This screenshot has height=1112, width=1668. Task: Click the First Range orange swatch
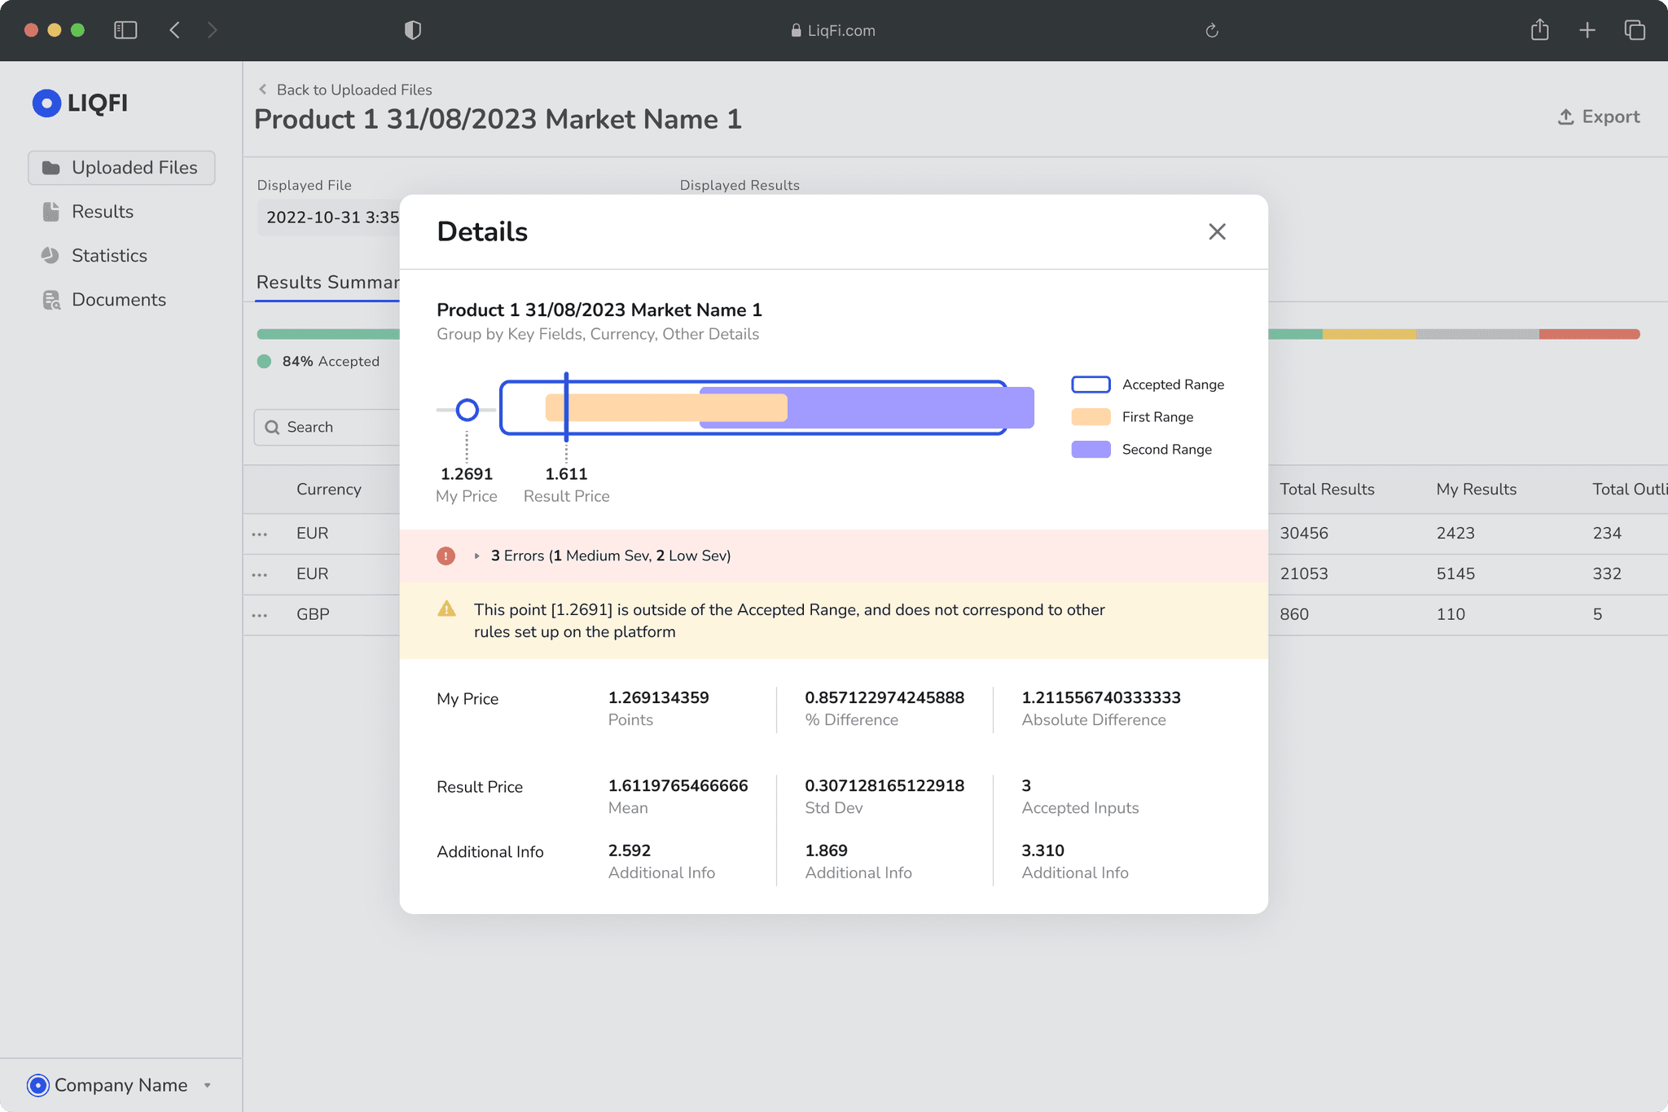[x=1091, y=417]
